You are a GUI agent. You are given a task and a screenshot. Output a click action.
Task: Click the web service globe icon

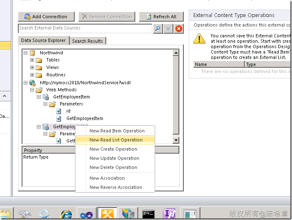[x=32, y=83]
